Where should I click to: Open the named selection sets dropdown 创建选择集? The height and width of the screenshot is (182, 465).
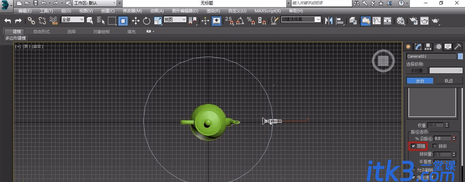coord(301,19)
